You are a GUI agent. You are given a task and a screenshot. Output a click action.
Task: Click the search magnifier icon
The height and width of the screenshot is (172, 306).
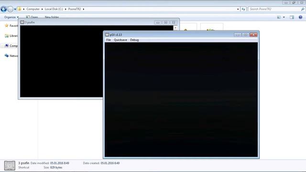pyautogui.click(x=303, y=9)
